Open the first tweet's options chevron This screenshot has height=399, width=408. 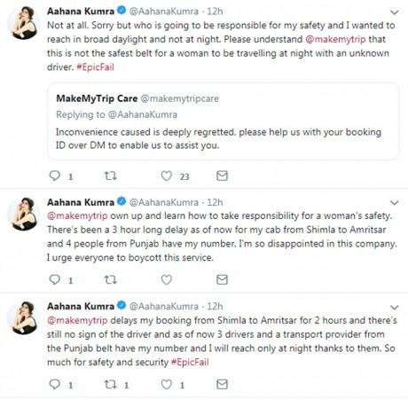(395, 12)
